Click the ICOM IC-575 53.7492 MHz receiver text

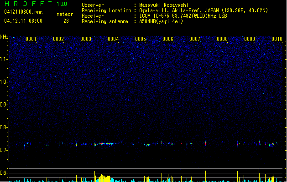pos(183,16)
